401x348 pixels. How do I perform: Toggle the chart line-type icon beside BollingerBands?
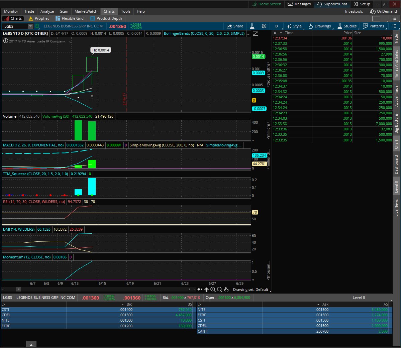(x=255, y=33)
